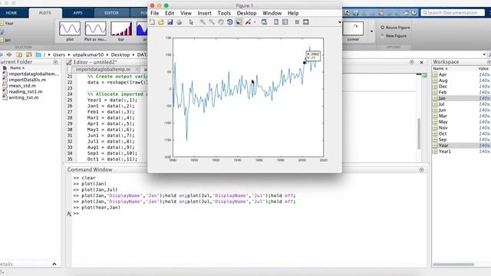Click browse for folder icon

[x=29, y=54]
